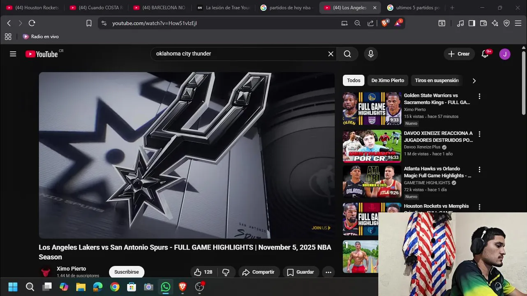
Task: Reload the current page
Action: [x=32, y=23]
